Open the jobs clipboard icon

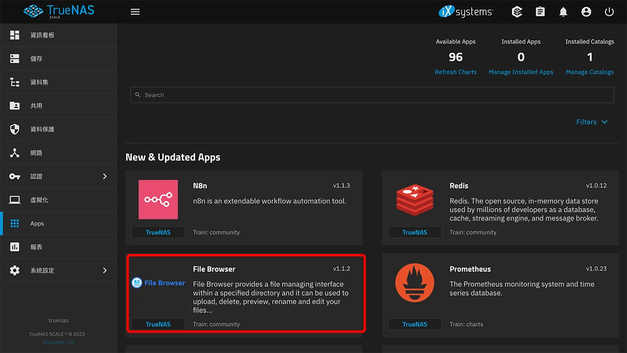[540, 12]
